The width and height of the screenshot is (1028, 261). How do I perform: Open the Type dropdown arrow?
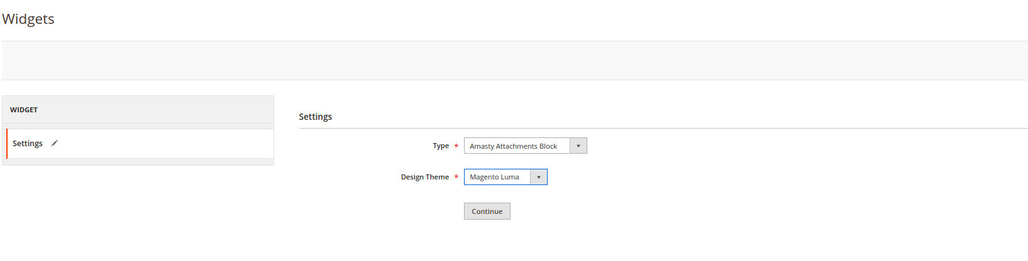(578, 146)
